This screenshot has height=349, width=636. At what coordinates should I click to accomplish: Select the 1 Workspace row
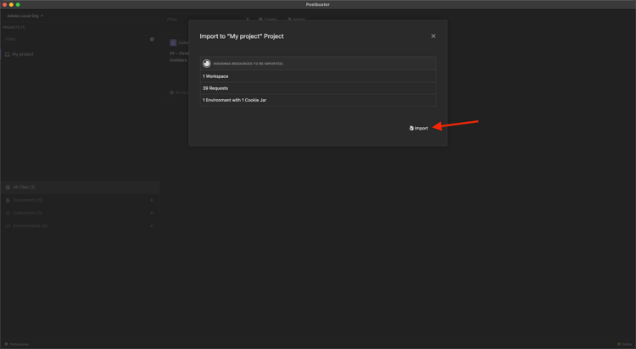(x=318, y=76)
